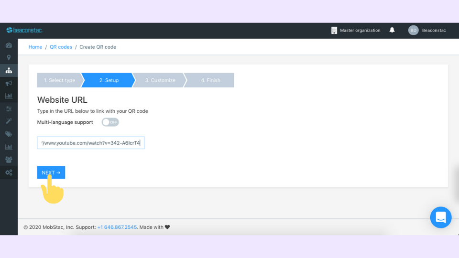The height and width of the screenshot is (258, 459).
Task: Open the QR codes breadcrumb link
Action: pyautogui.click(x=61, y=47)
